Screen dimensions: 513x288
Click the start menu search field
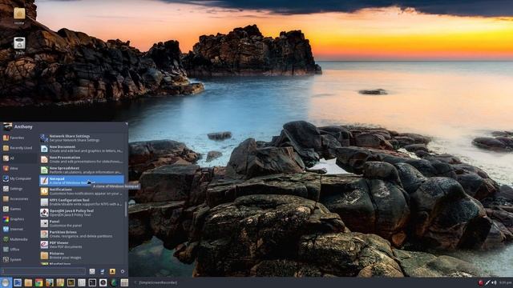(43, 271)
